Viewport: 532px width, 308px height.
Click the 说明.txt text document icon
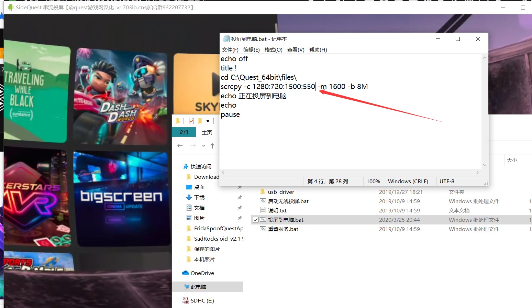tap(263, 210)
